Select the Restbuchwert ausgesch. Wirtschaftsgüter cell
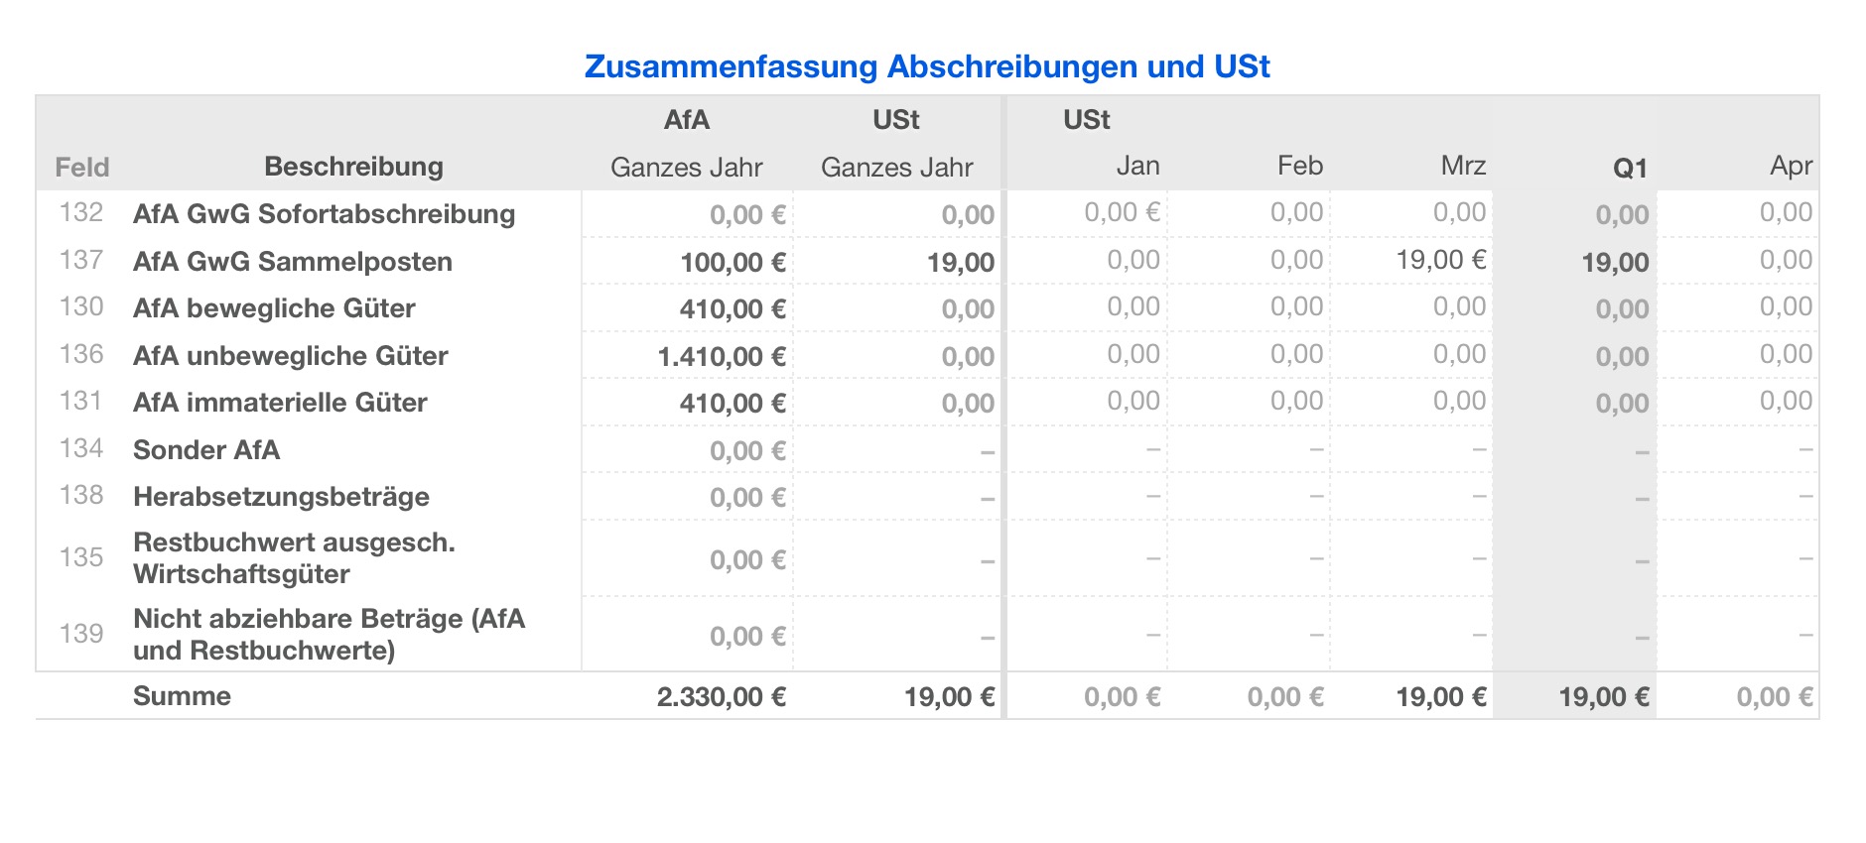Screen dimensions: 1866x843 [x=294, y=558]
